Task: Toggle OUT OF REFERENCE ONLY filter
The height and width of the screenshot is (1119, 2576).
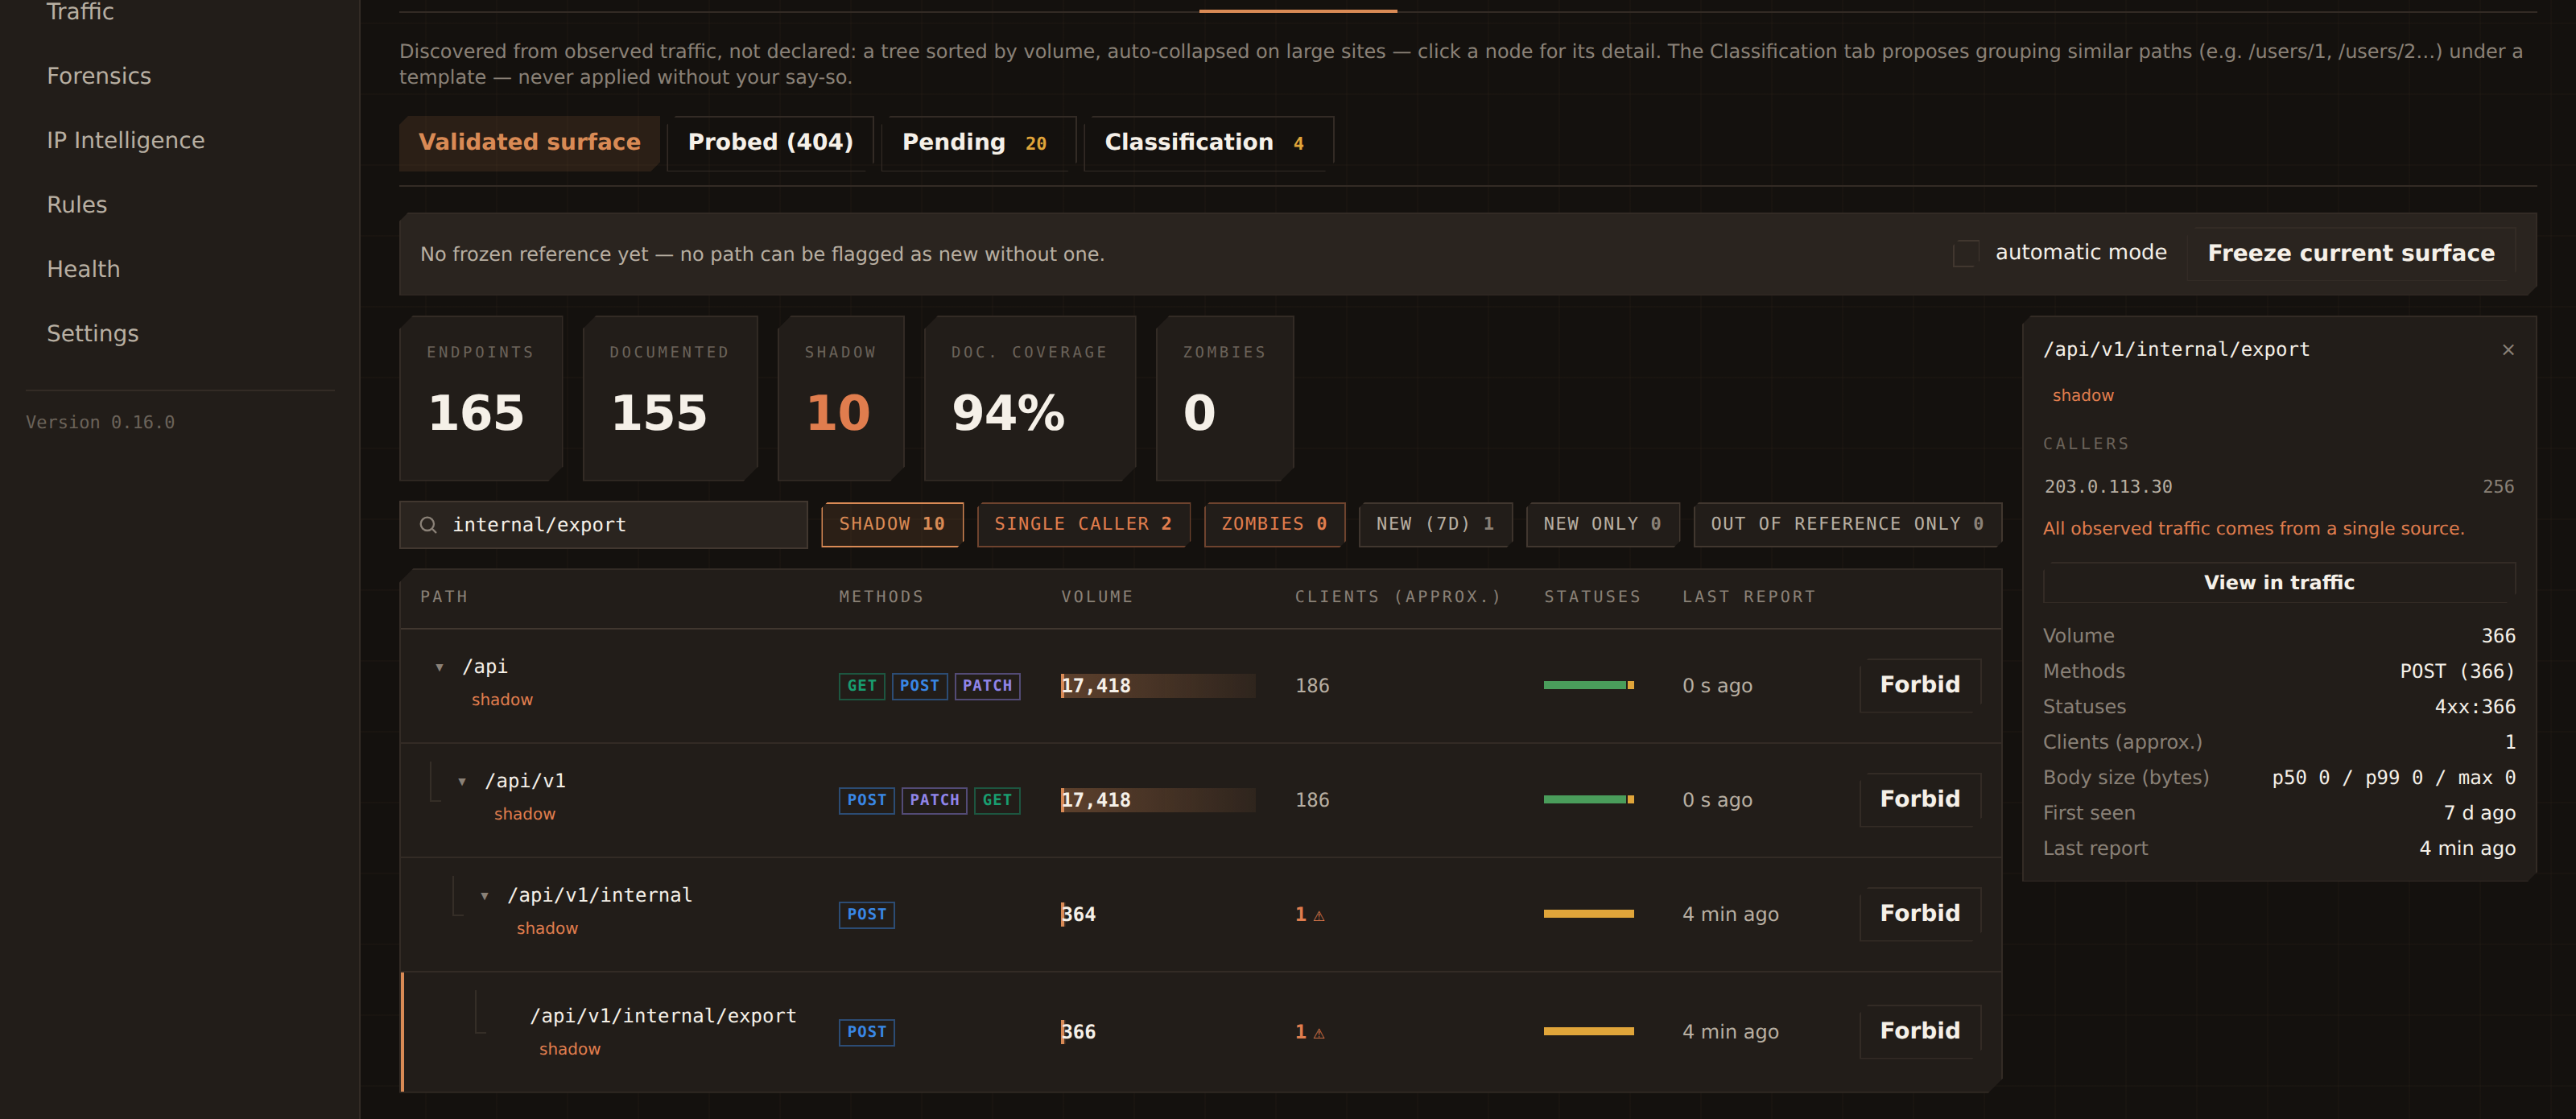Action: 1847,524
